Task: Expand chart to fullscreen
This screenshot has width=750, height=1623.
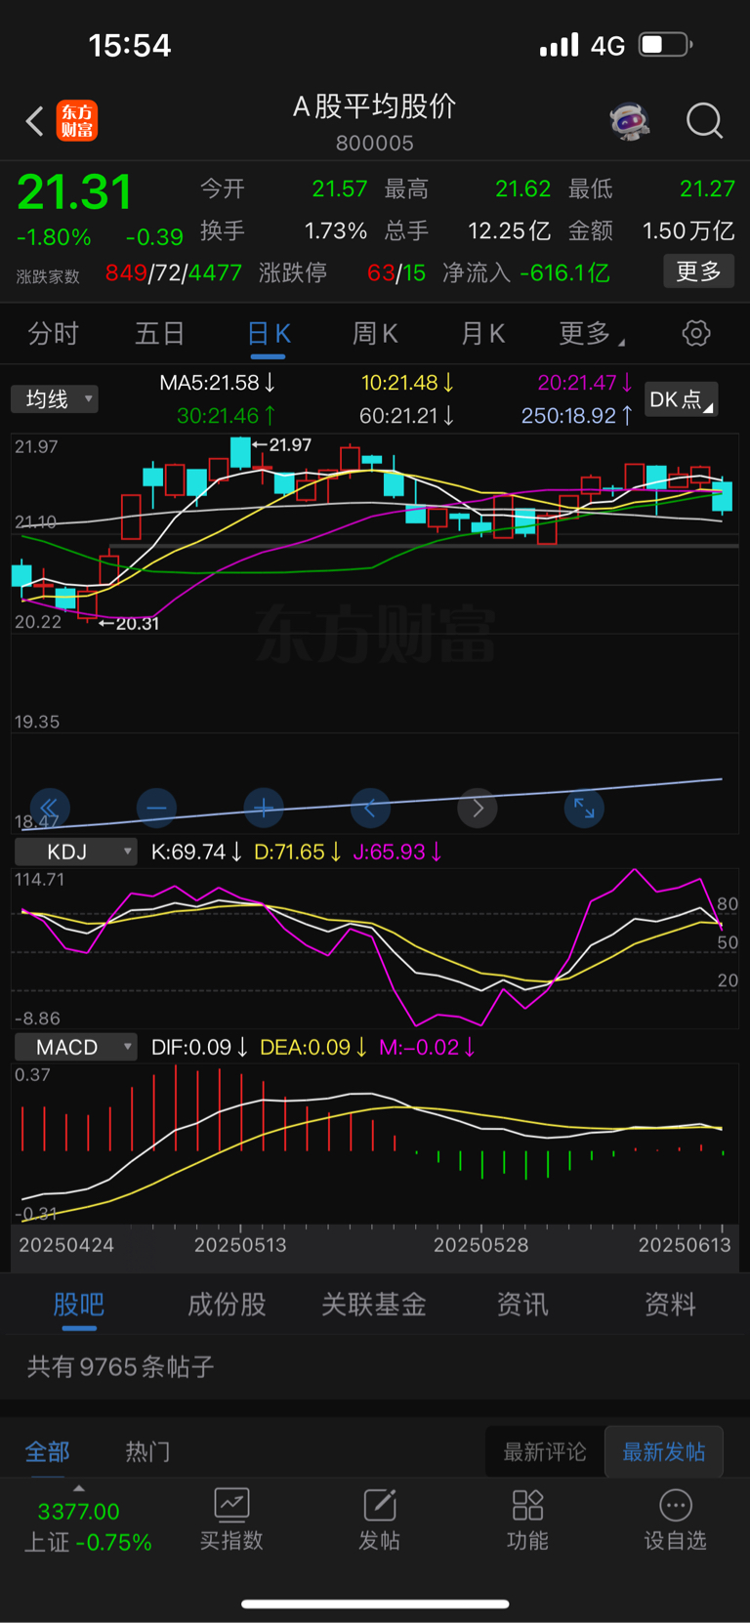Action: click(x=584, y=808)
